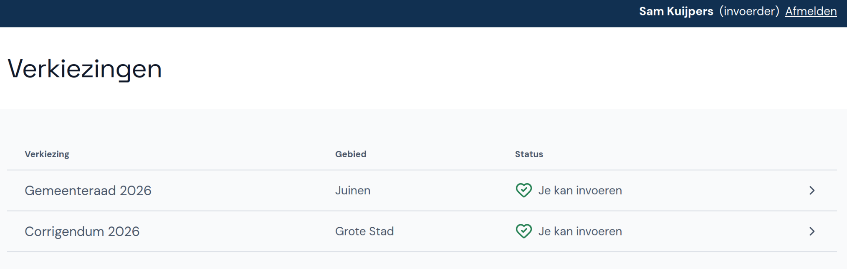Viewport: 847px width, 269px height.
Task: Click the Afmelden link to log out
Action: click(x=811, y=11)
